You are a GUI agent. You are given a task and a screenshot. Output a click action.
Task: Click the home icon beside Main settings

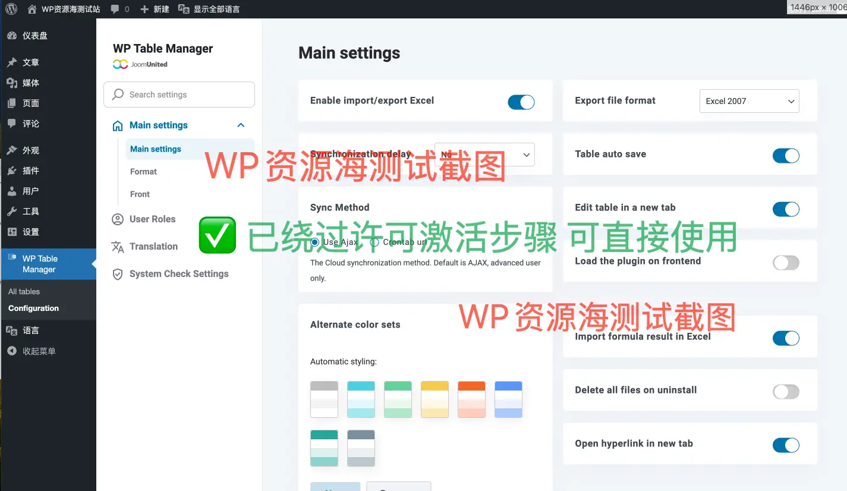point(118,125)
